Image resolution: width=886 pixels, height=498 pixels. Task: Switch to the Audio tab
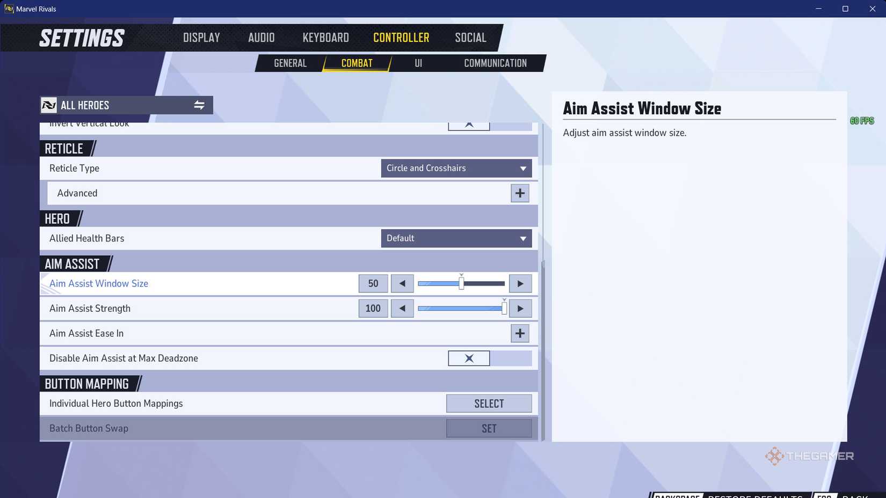pyautogui.click(x=262, y=38)
